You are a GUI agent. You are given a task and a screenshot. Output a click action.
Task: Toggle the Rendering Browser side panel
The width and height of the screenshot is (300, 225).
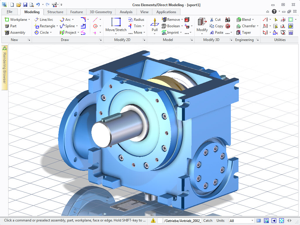[4, 68]
